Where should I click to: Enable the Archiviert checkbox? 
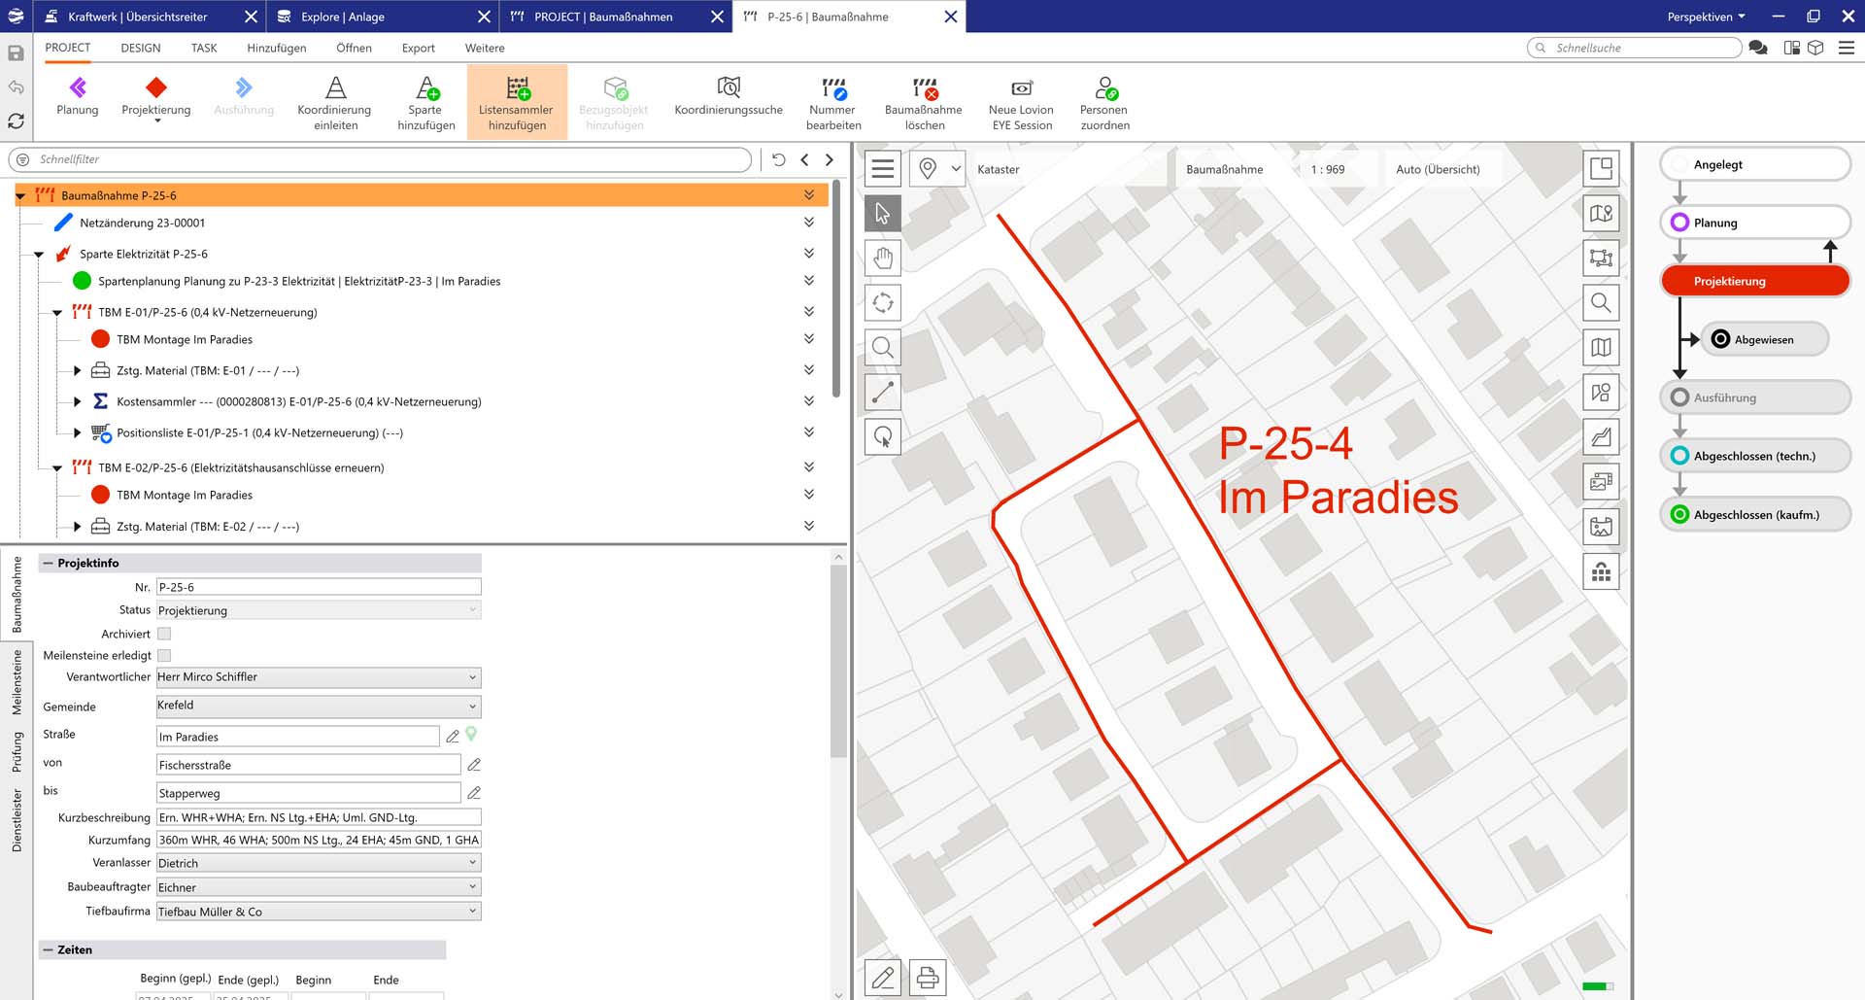click(x=164, y=634)
